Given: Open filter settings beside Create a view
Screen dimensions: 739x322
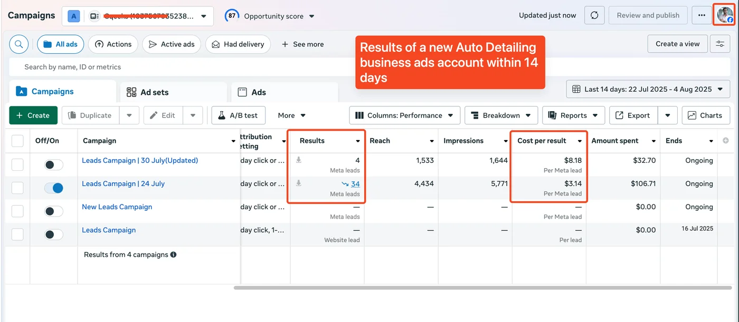Looking at the screenshot, I should pos(720,44).
